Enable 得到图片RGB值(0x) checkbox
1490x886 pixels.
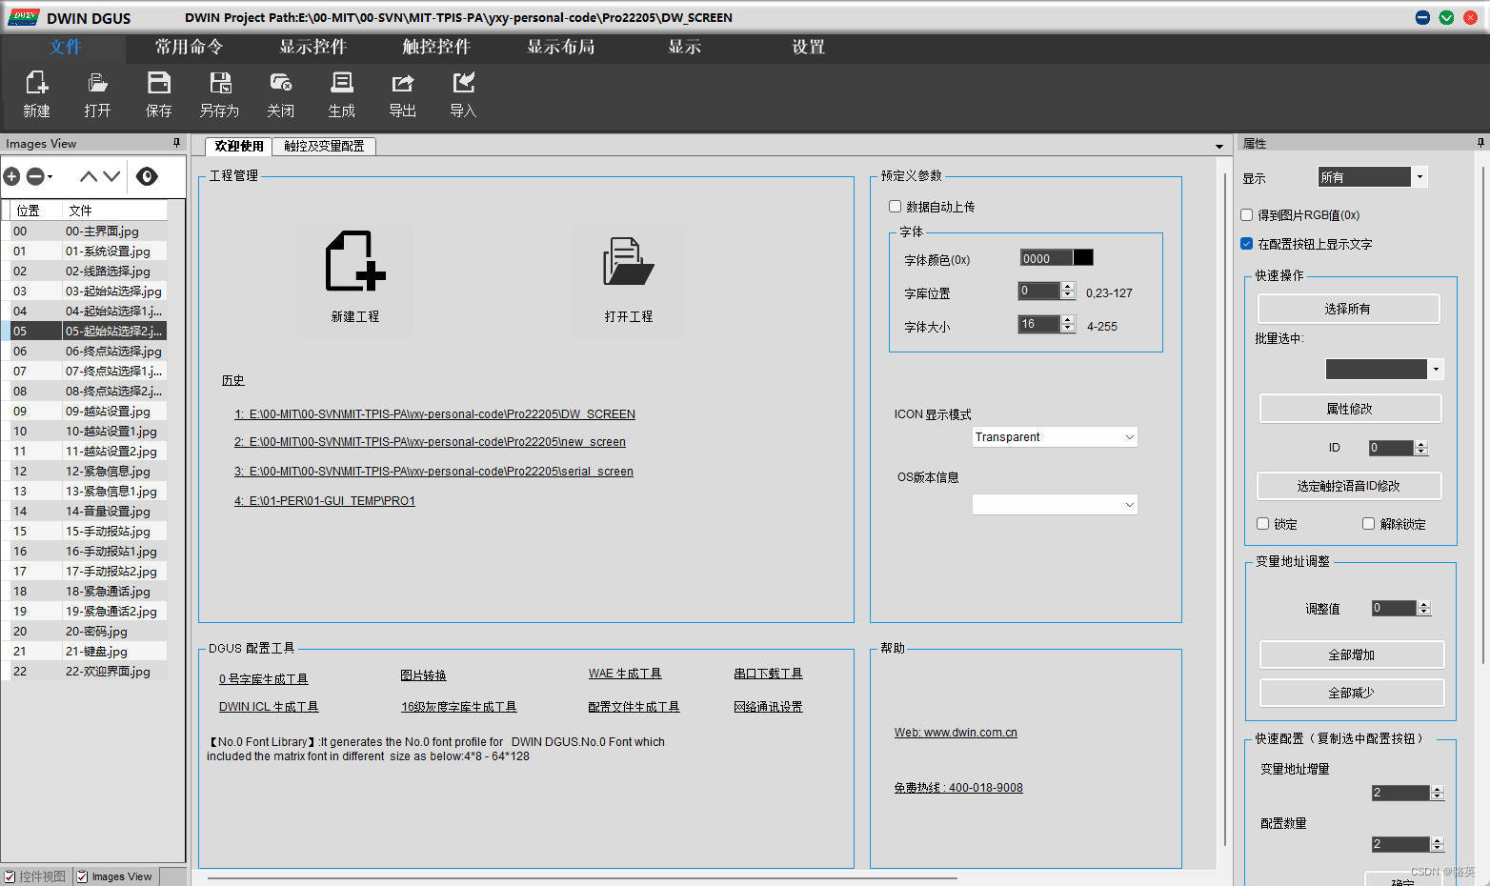(1246, 214)
